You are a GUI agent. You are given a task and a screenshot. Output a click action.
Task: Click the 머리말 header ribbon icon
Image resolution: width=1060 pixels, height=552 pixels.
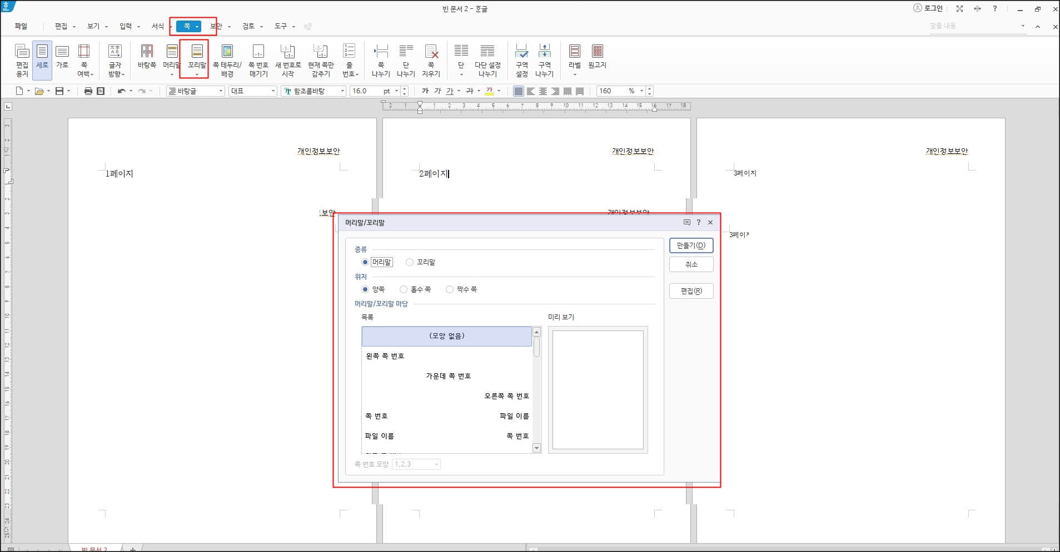pos(172,60)
